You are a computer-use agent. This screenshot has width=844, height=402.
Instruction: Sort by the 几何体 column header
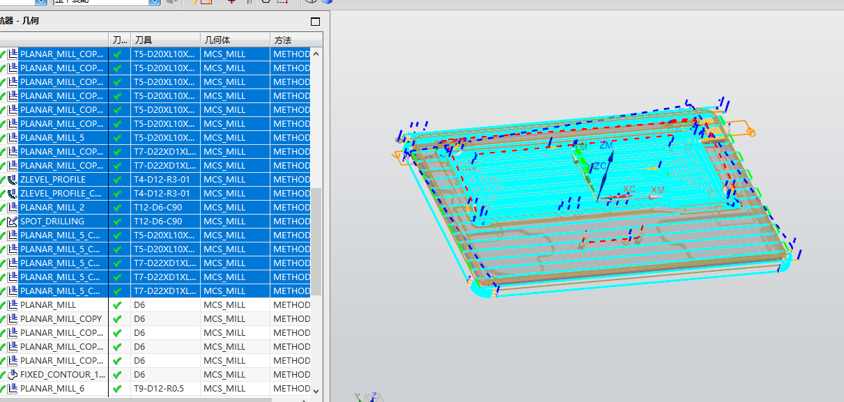coord(235,40)
